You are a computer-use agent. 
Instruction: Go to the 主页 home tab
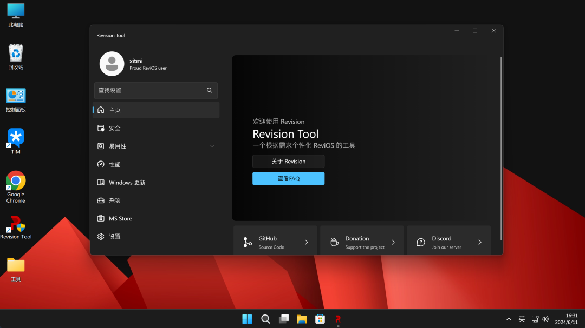[x=156, y=110]
